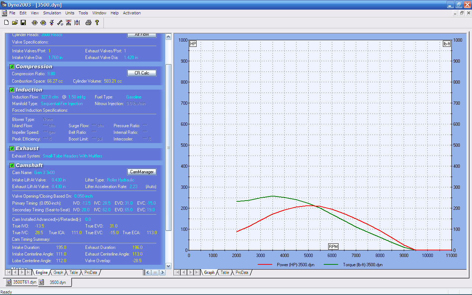Open the Fuel Type Gasoline selection

point(133,97)
